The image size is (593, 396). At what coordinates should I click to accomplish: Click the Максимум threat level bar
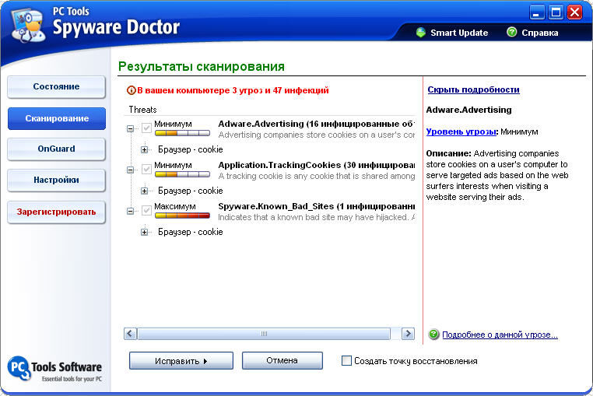tap(182, 216)
